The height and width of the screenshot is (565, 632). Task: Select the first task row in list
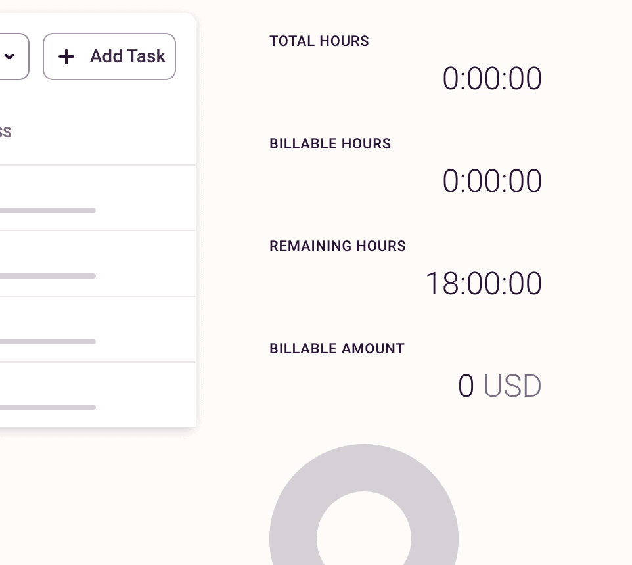pyautogui.click(x=99, y=197)
